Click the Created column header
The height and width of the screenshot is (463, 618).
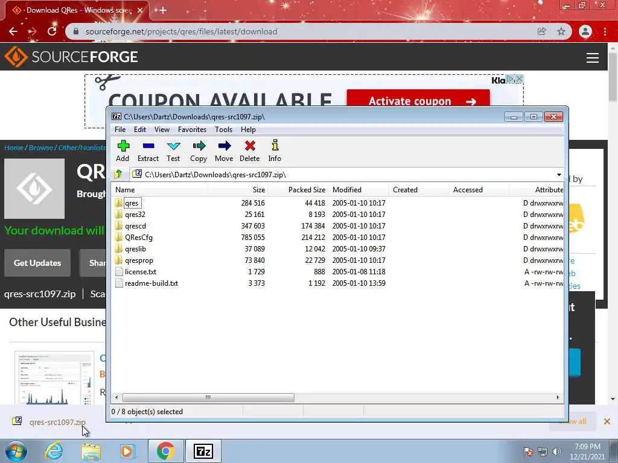419,189
